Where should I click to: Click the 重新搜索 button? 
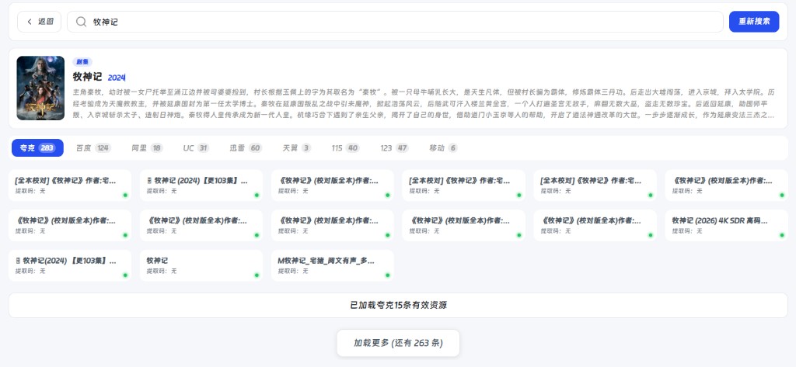pyautogui.click(x=754, y=22)
